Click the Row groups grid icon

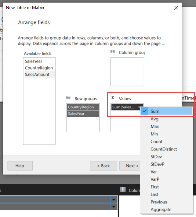pos(68,98)
